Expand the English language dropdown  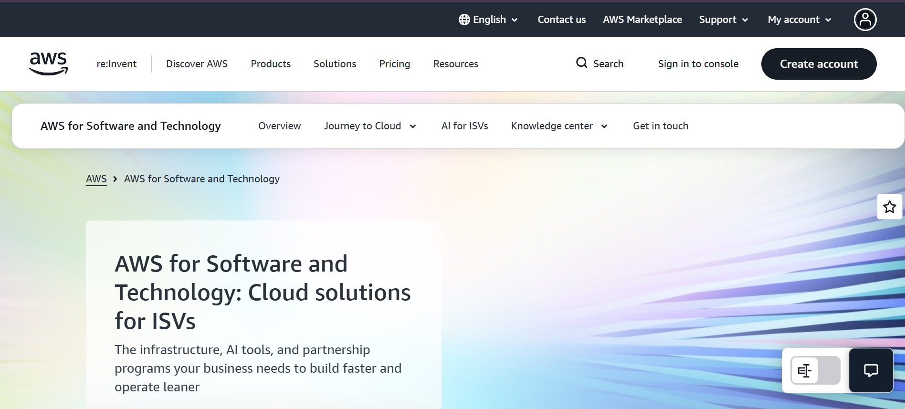point(488,20)
